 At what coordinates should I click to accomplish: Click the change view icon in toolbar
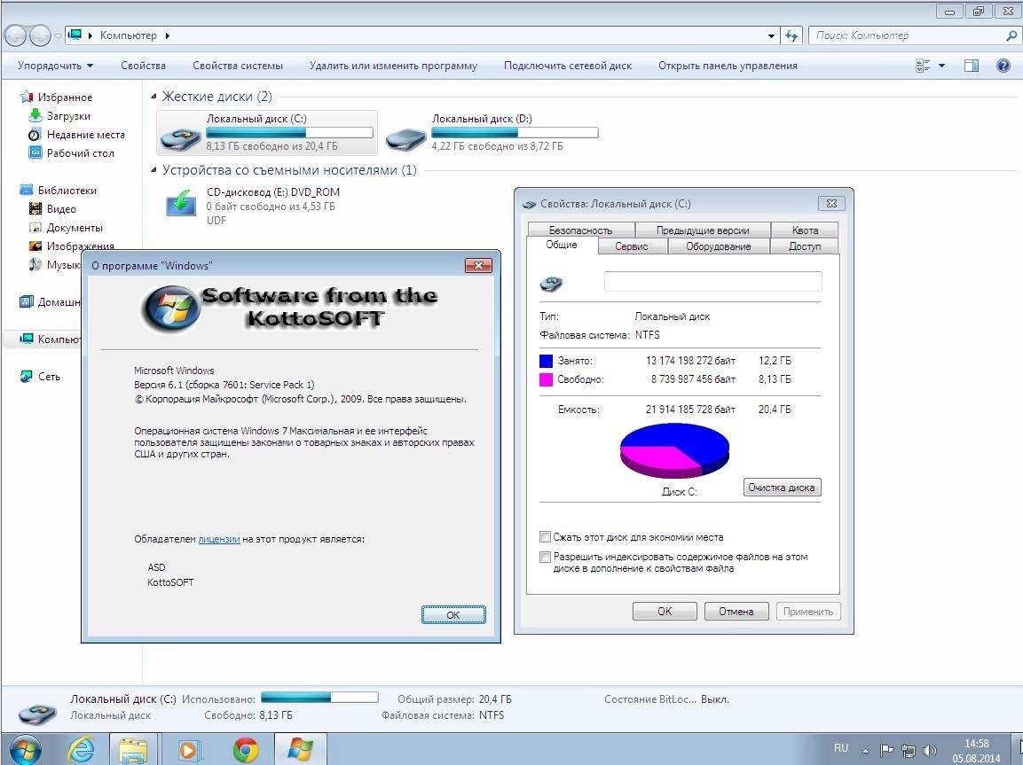923,66
